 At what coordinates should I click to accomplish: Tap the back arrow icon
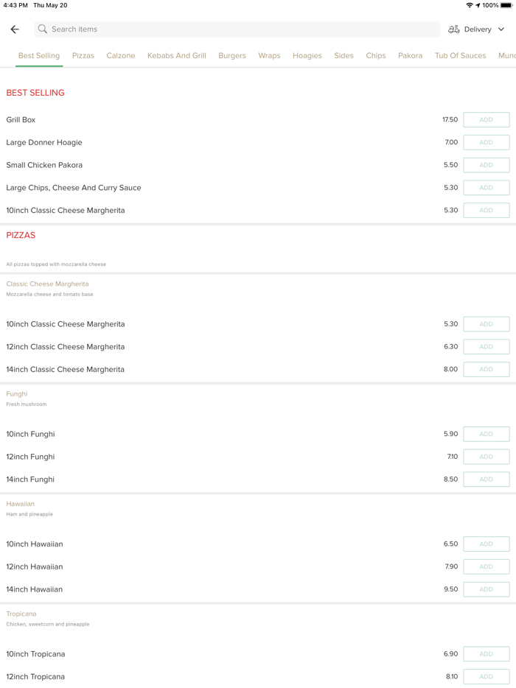(x=15, y=29)
